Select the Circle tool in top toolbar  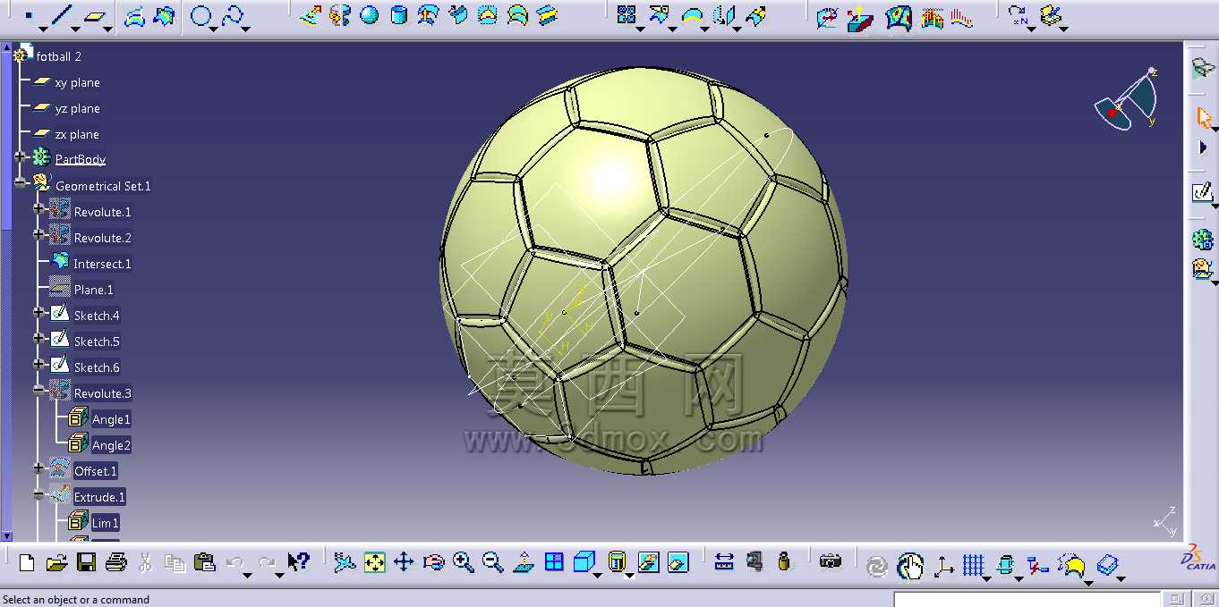tap(201, 15)
